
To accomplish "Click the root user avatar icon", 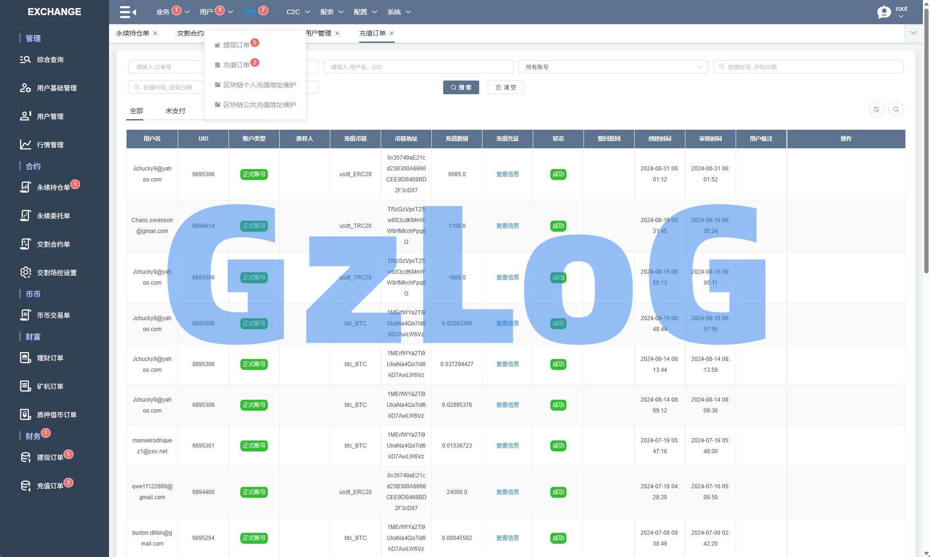I will point(884,12).
